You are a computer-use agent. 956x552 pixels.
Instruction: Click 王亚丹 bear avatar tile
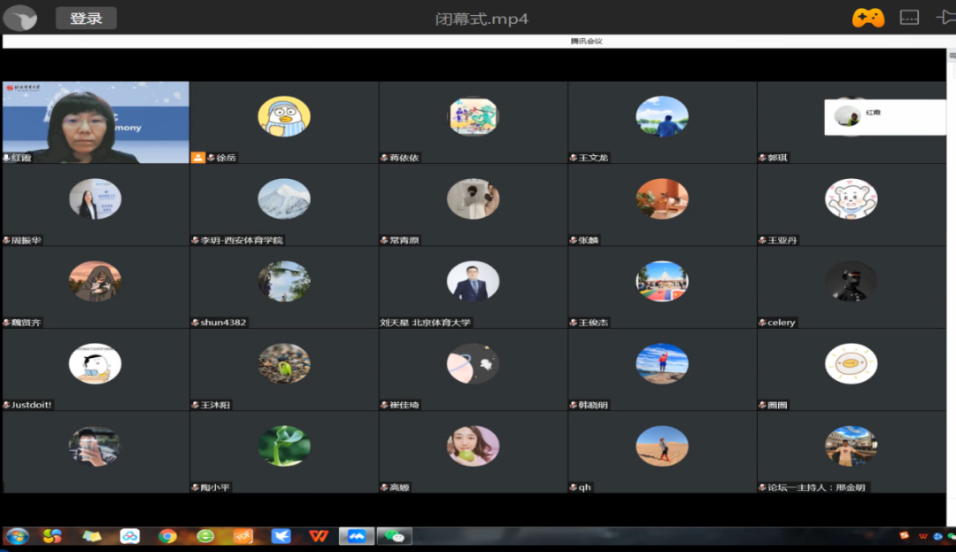point(851,199)
